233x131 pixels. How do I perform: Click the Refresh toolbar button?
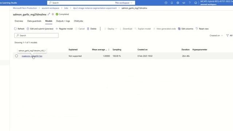point(19,29)
